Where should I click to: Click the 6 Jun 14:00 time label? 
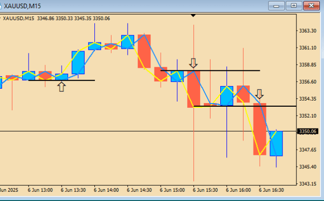(106, 190)
